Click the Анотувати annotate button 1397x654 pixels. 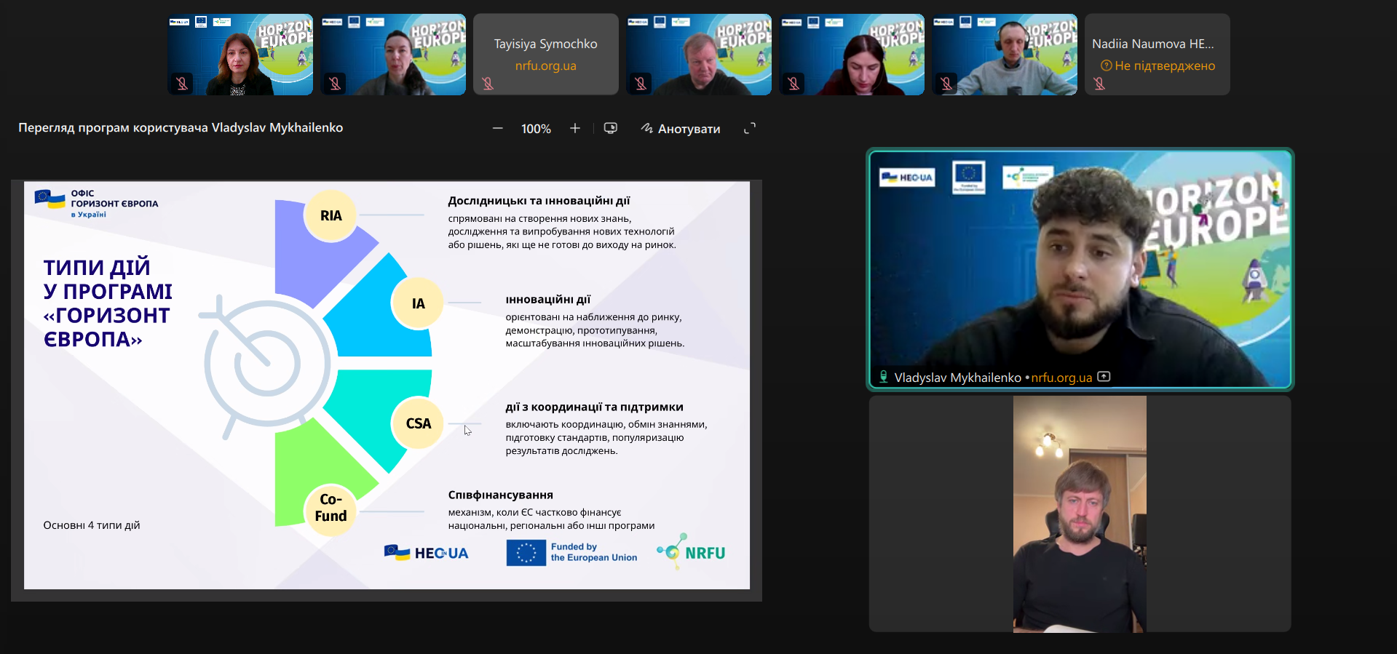[x=681, y=129]
